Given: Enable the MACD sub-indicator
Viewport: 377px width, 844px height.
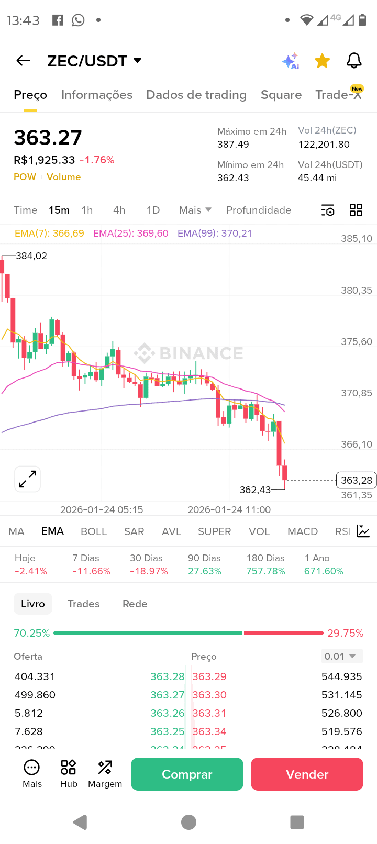Looking at the screenshot, I should [x=303, y=531].
